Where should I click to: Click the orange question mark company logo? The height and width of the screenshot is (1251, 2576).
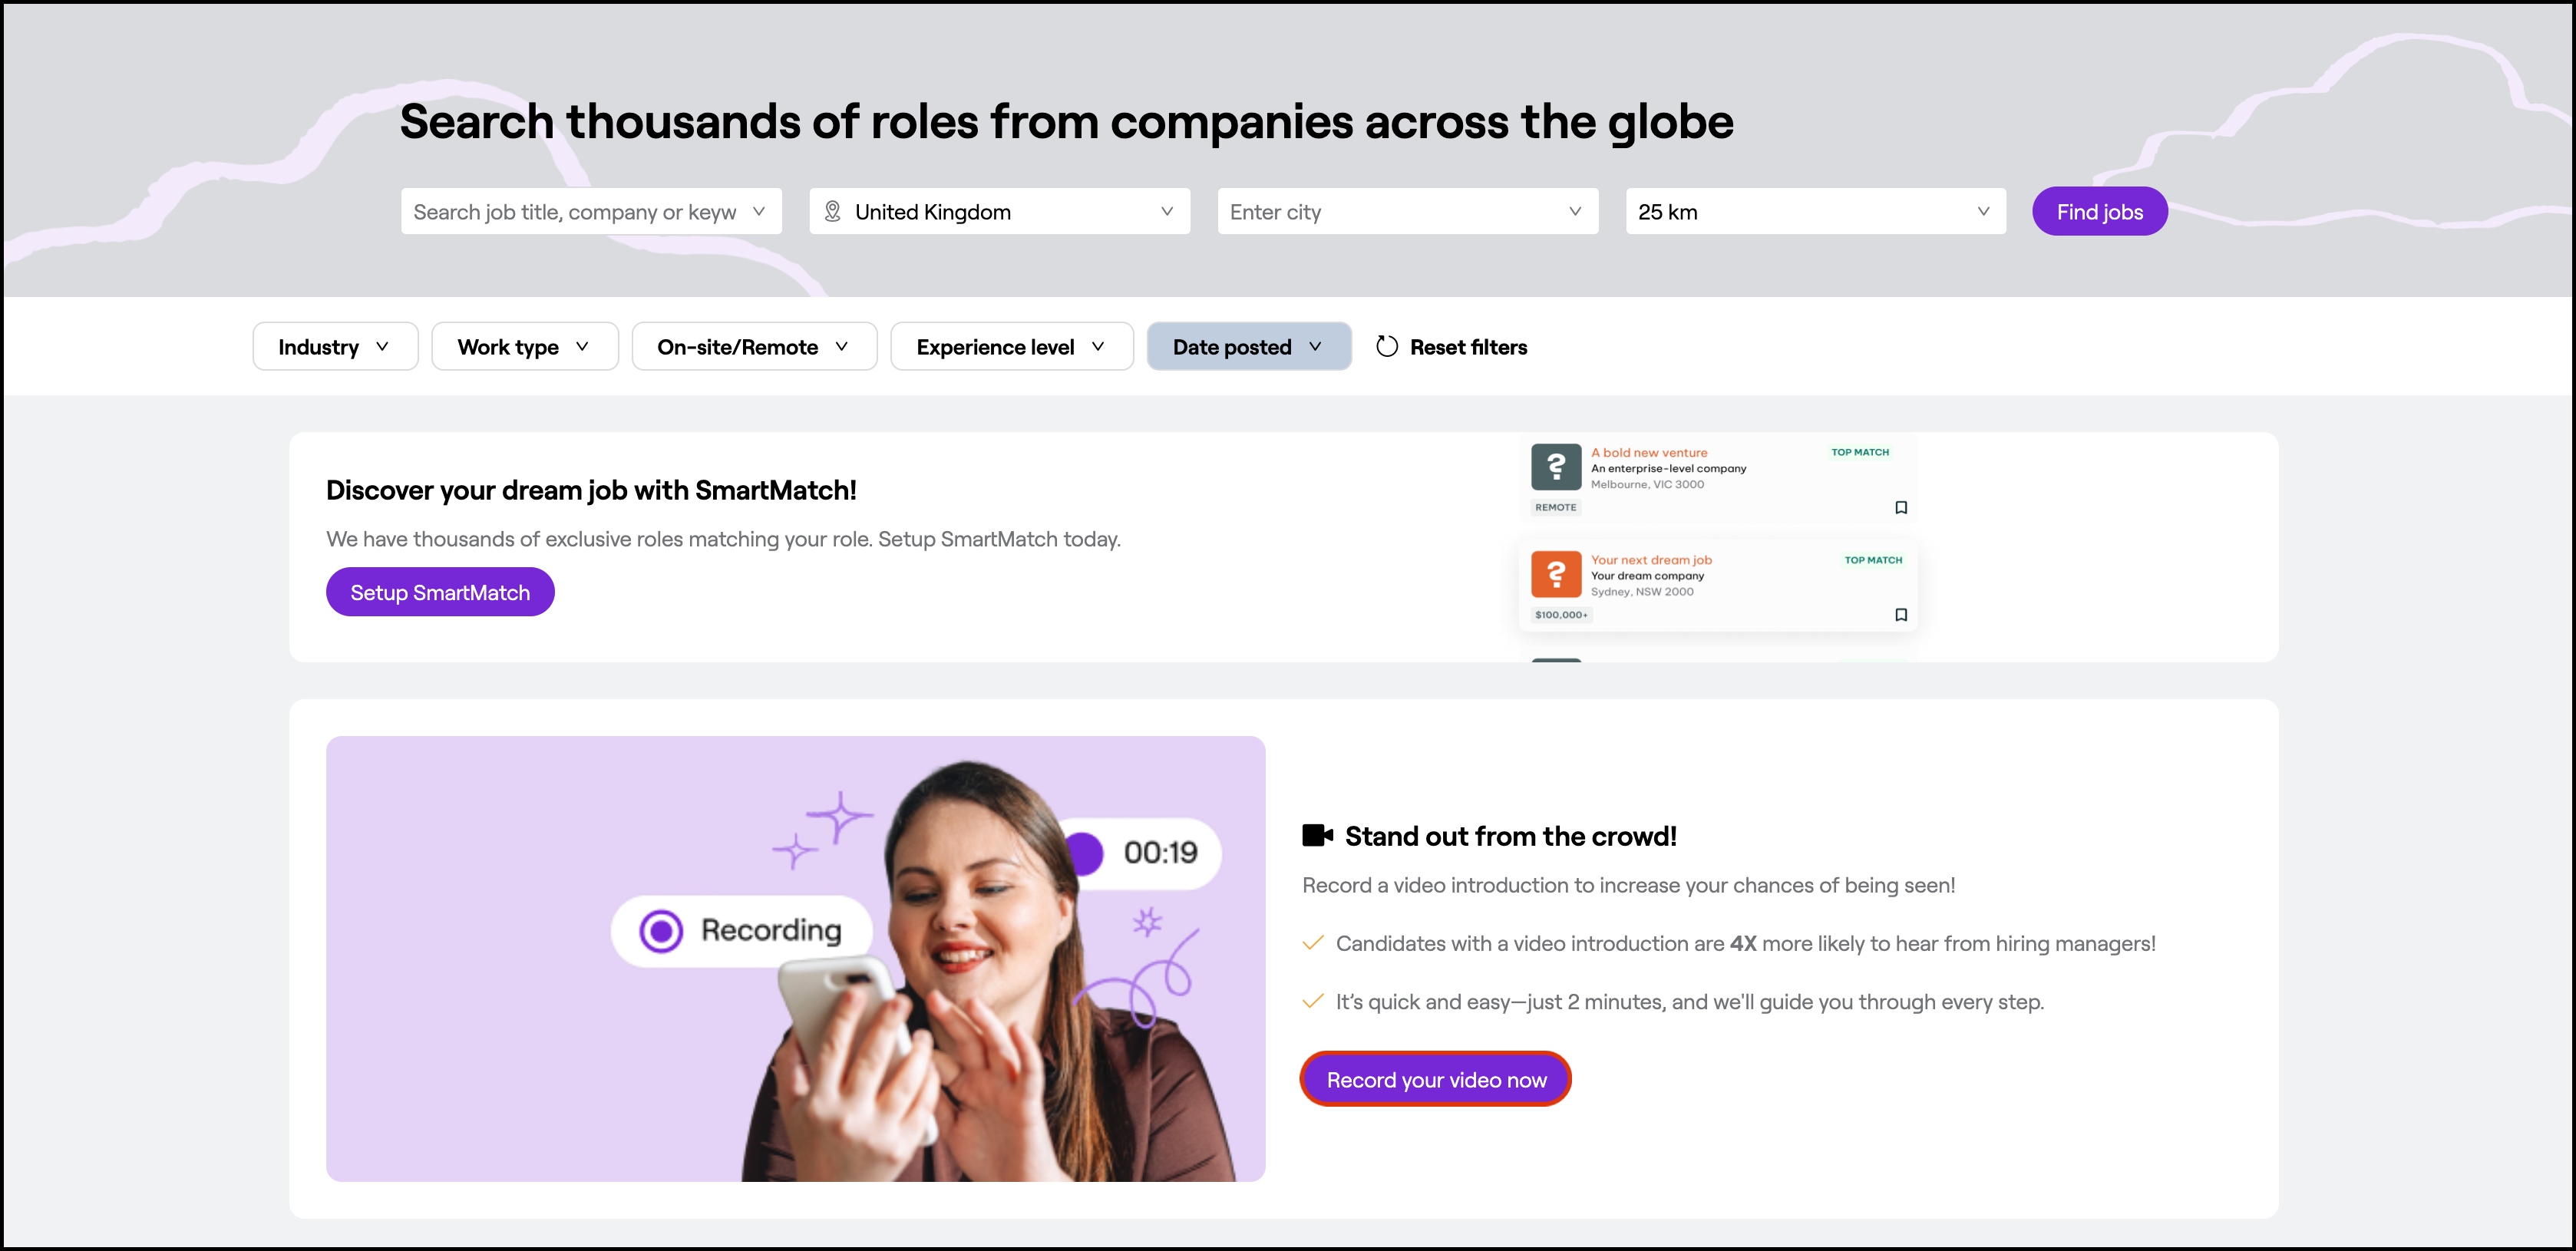[1555, 574]
